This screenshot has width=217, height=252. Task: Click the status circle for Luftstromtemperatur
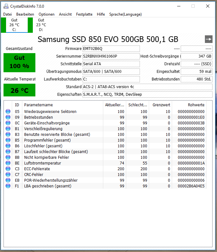tap(8, 163)
